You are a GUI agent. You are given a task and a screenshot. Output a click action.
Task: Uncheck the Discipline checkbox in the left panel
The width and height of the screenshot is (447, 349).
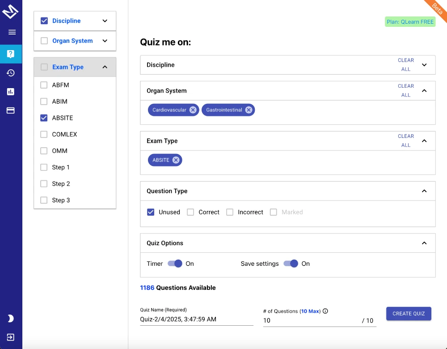44,21
